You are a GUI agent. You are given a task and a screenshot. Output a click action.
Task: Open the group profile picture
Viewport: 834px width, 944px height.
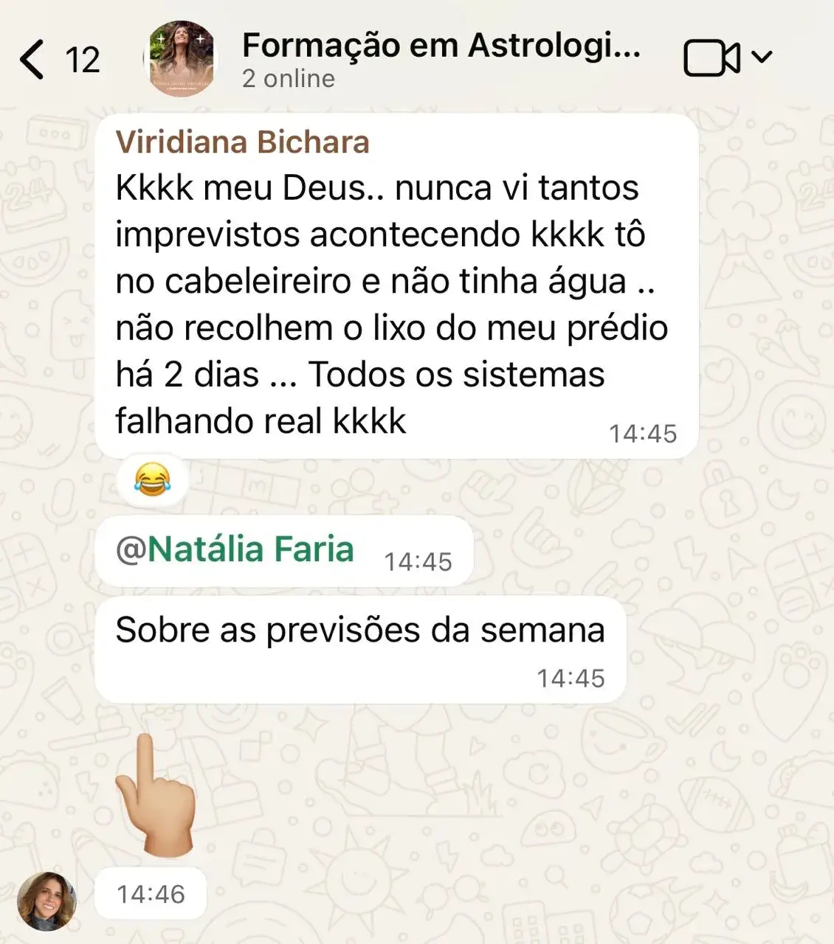181,58
